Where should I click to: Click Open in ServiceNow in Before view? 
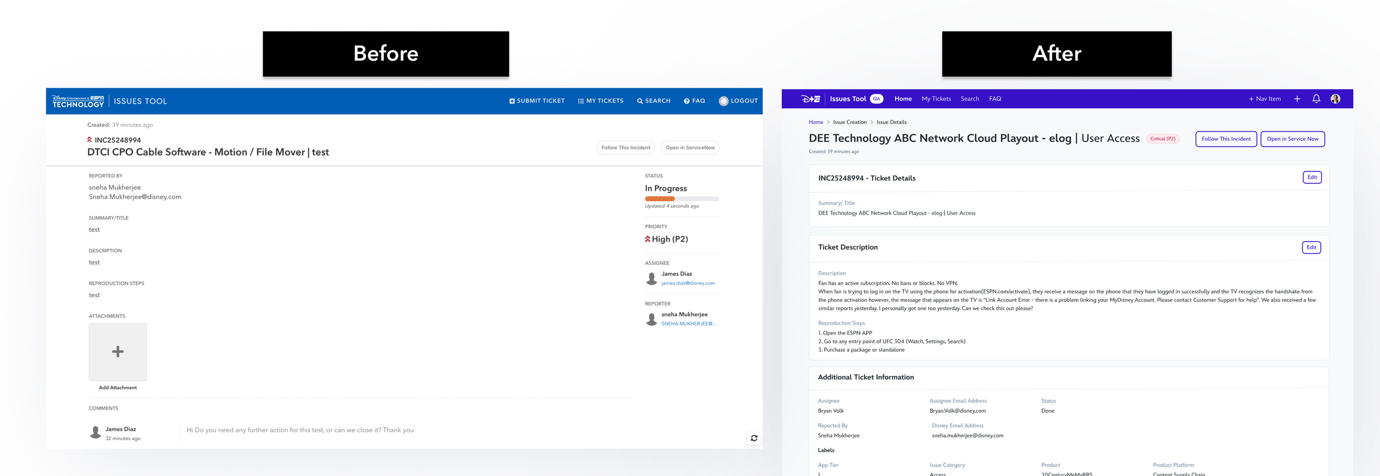click(690, 148)
